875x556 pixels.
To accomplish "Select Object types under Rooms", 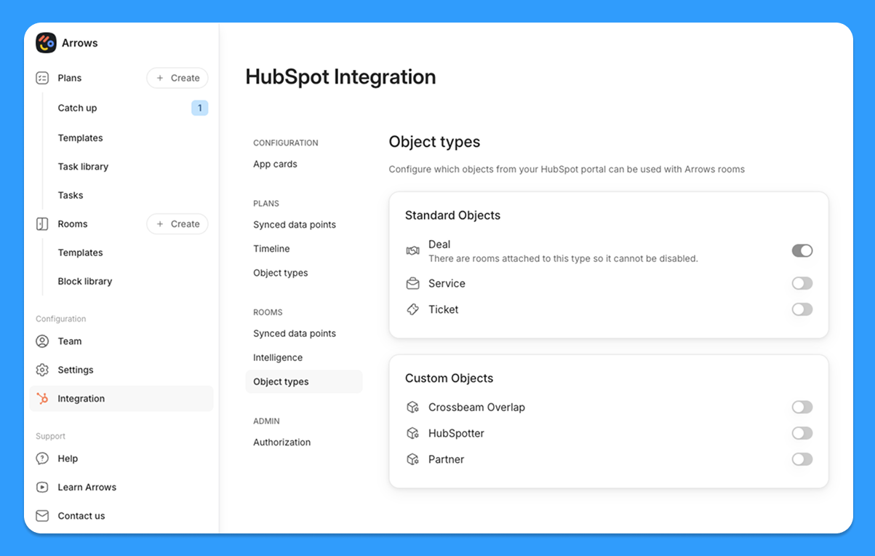I will point(304,382).
